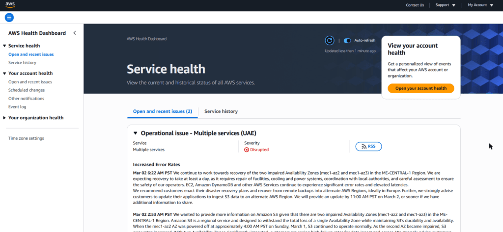Open the blue hamburger navigation menu

[x=9, y=17]
